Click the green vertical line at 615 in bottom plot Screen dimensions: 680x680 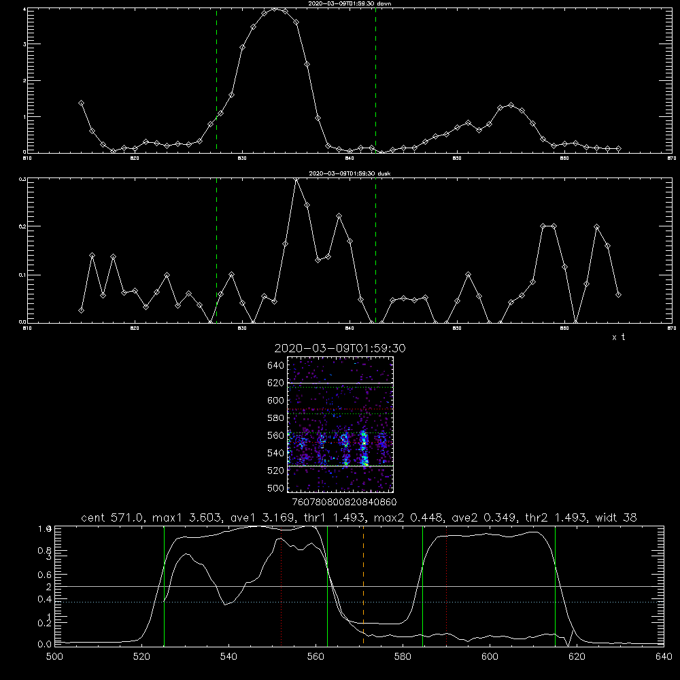[x=555, y=585]
